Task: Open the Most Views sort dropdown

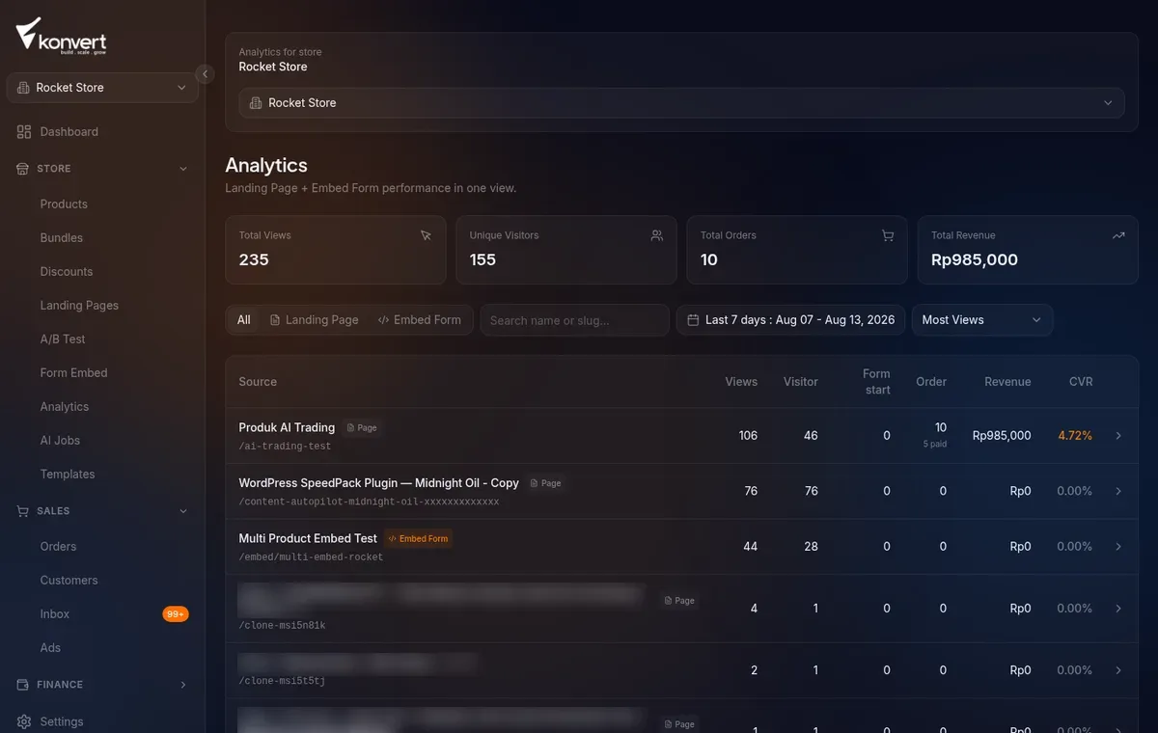Action: point(981,320)
